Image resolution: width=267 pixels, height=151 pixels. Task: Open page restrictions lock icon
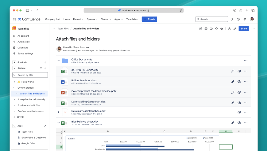229,29
